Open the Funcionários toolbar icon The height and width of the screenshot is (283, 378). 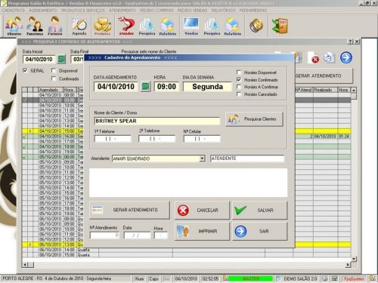point(35,26)
